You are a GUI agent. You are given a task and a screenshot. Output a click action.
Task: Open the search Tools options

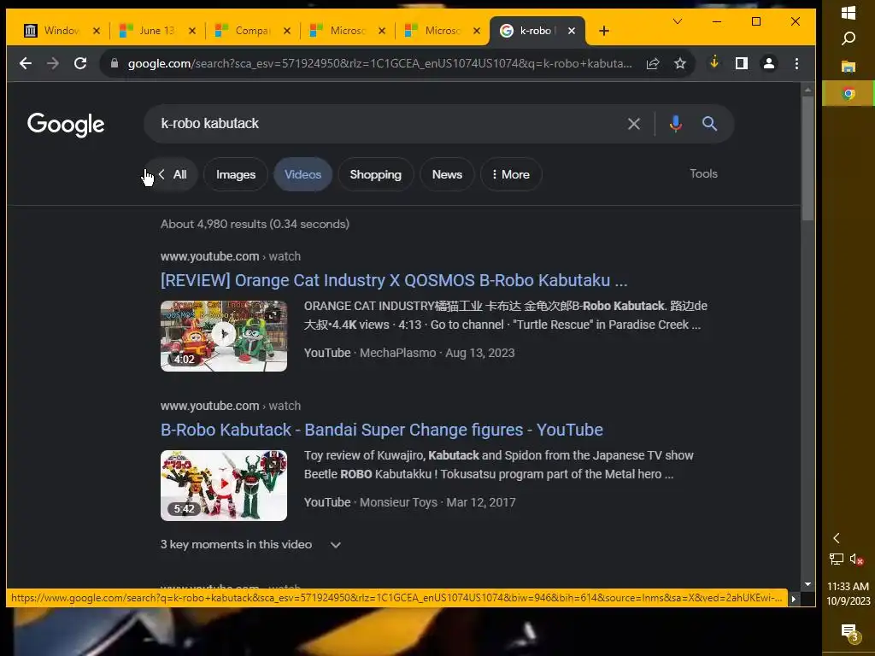click(x=703, y=173)
